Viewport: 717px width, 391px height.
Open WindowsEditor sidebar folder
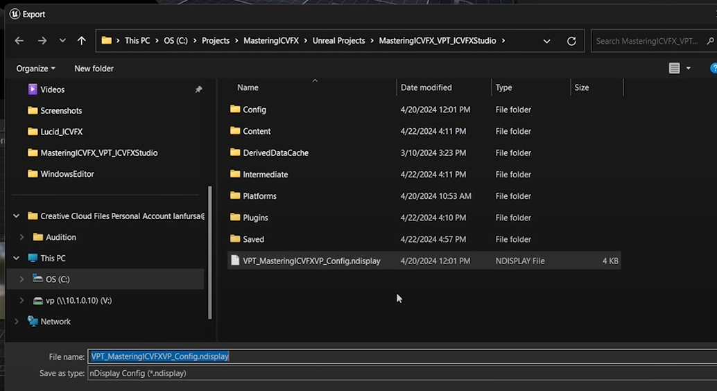(x=67, y=174)
